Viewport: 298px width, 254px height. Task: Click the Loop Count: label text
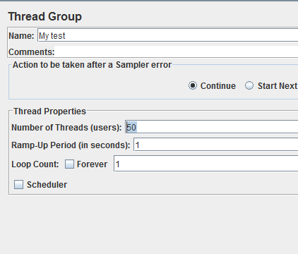tap(35, 164)
